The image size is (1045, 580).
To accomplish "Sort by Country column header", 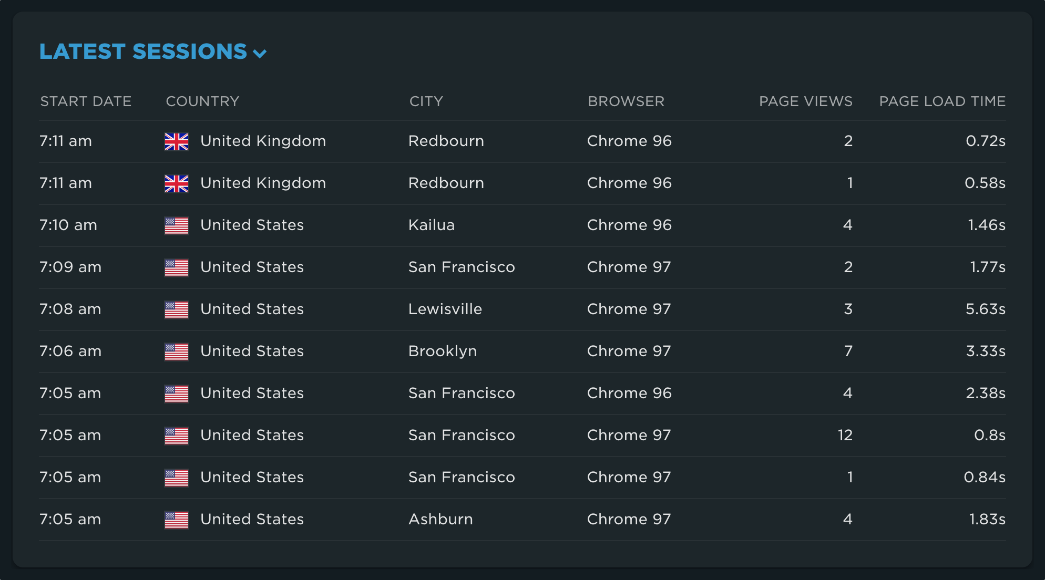I will pyautogui.click(x=202, y=101).
